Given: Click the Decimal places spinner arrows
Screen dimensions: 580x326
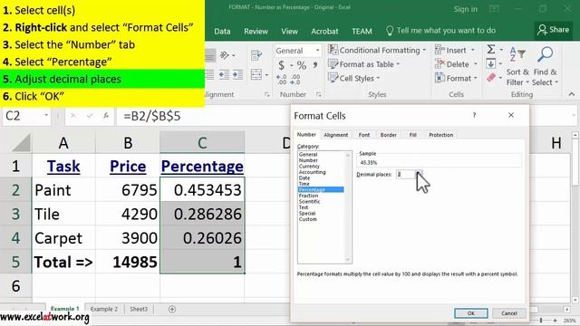Looking at the screenshot, I should [419, 174].
